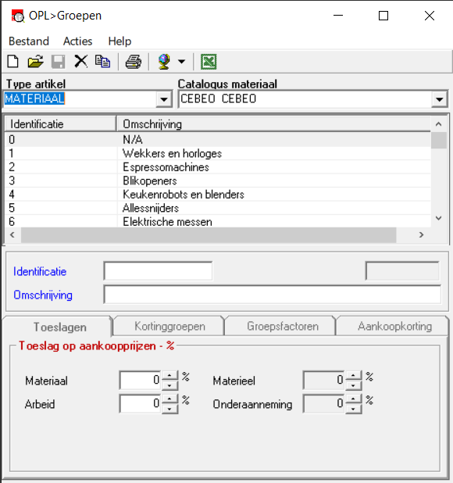Open the Type artikel dropdown

click(164, 99)
